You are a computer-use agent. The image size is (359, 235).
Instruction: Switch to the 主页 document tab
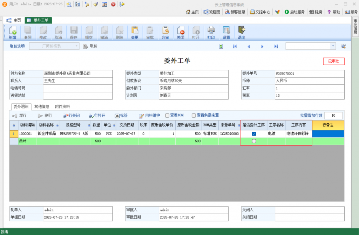click(x=14, y=20)
